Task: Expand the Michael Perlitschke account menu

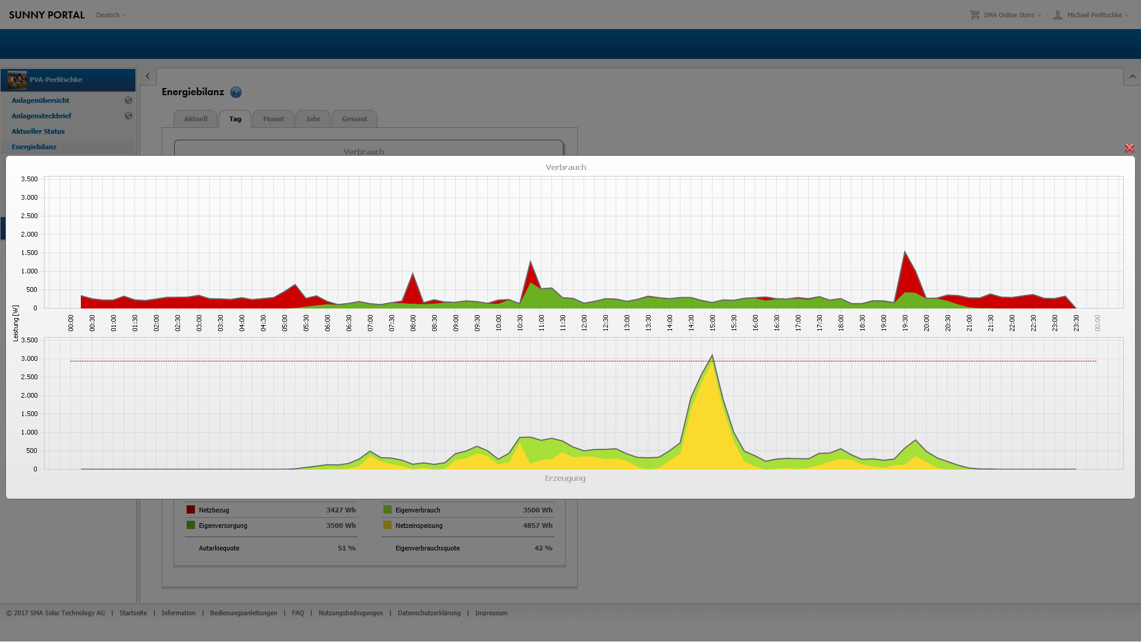Action: click(x=1098, y=15)
